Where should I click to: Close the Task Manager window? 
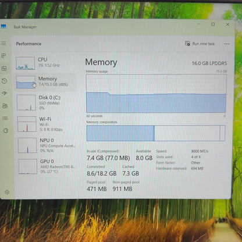point(227,24)
